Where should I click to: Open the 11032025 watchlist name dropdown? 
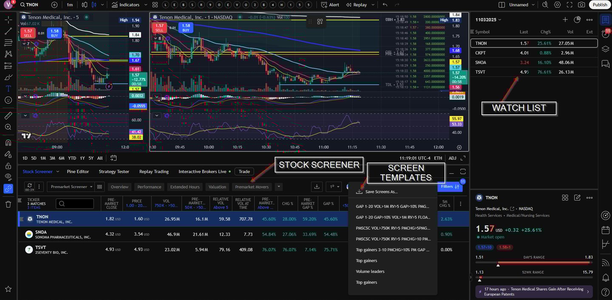tap(488, 20)
